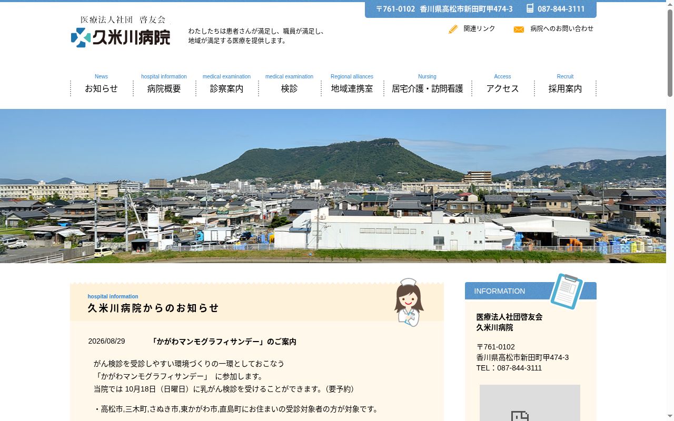Click 医療法人社団啓友会 久米川病院 in sidebar
The height and width of the screenshot is (421, 674).
tap(509, 322)
